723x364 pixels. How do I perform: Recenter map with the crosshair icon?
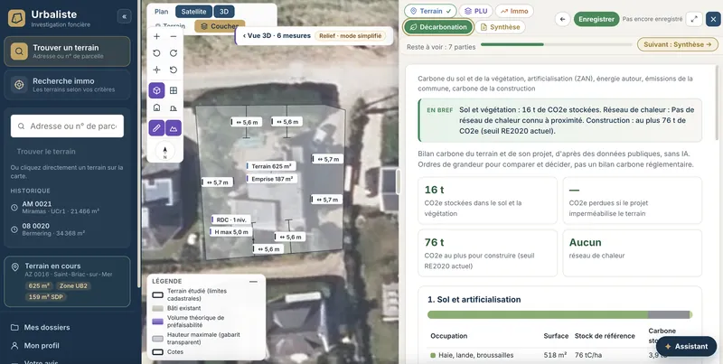point(156,70)
